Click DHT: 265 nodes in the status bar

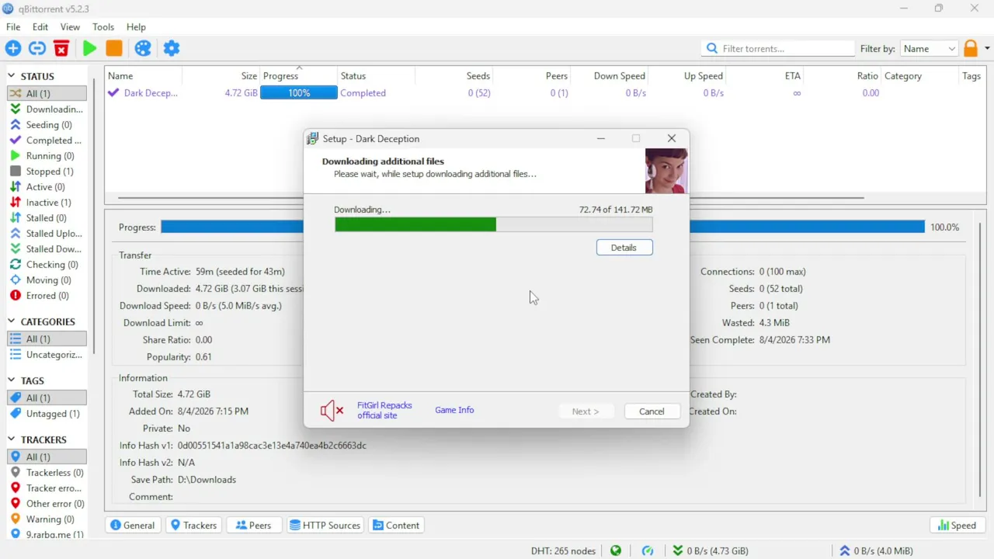[x=564, y=550]
